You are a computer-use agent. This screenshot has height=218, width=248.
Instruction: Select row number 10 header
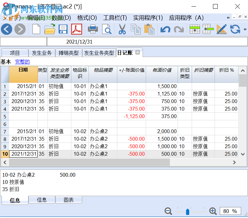point(5,154)
